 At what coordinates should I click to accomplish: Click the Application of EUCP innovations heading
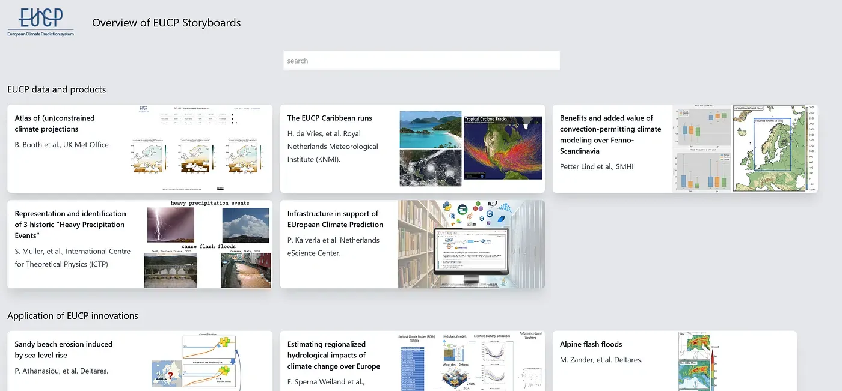(73, 316)
